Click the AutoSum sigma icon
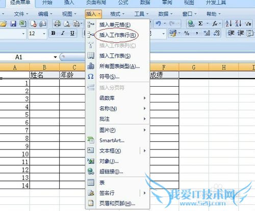 [x=200, y=23]
